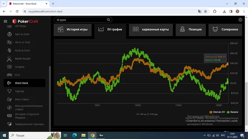Launch Microsoft Edge from taskbar
This screenshot has height=139, width=248.
coord(74,135)
